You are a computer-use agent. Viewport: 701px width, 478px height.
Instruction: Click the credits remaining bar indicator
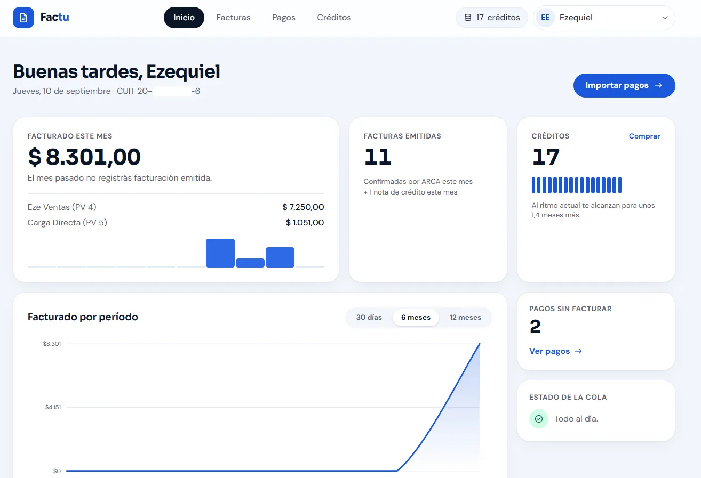pos(577,185)
